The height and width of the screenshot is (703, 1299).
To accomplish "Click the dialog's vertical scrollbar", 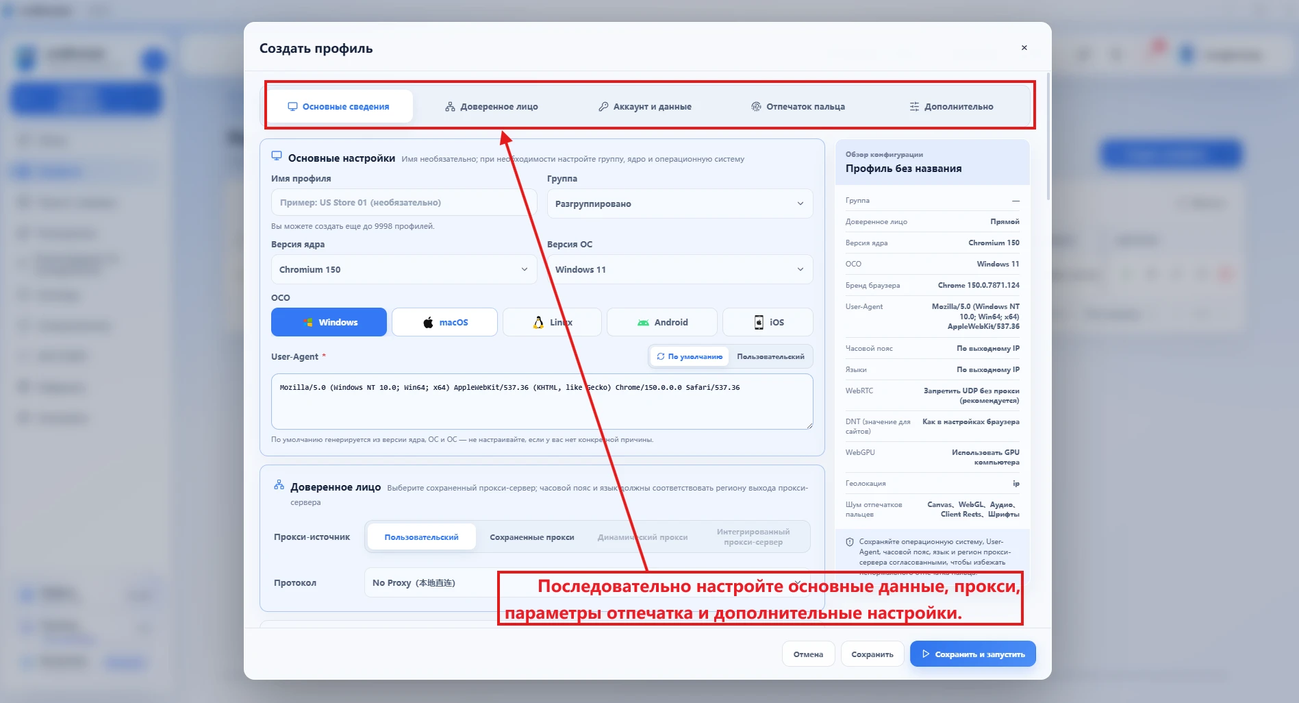I will click(1048, 136).
